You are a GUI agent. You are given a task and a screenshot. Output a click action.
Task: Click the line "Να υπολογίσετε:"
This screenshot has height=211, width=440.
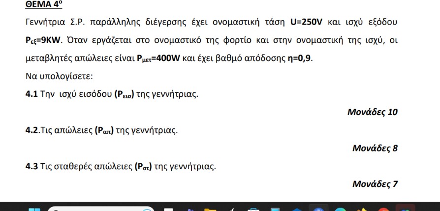pos(59,77)
